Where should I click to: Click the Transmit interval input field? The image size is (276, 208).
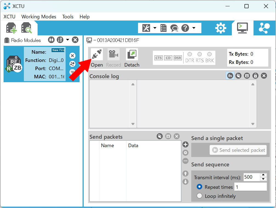coord(252,177)
